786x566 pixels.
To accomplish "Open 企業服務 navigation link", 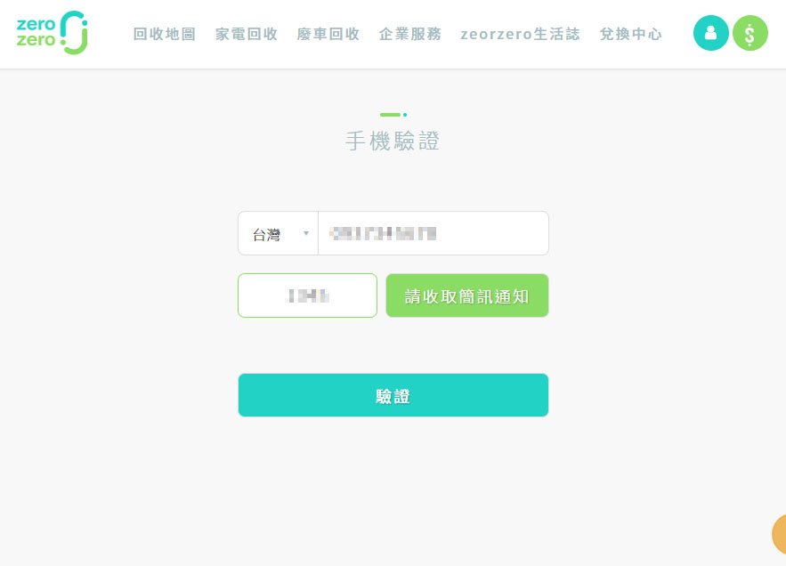I will coord(410,34).
